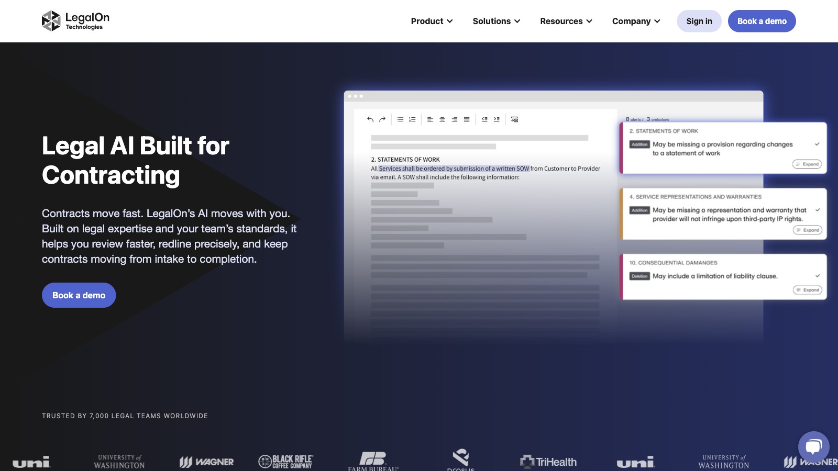Select the bulleted list icon

tap(400, 119)
